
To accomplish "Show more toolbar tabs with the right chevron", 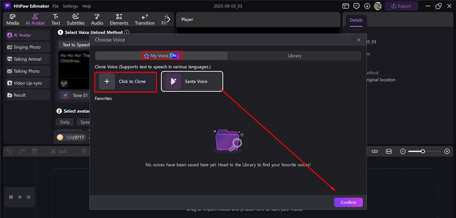I will (168, 19).
